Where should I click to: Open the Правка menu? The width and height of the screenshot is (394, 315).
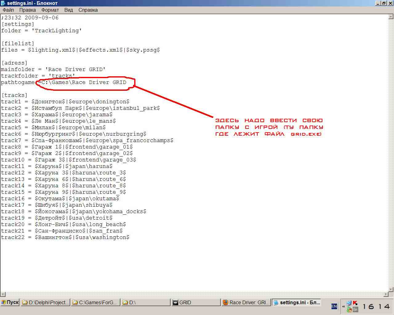pos(27,10)
